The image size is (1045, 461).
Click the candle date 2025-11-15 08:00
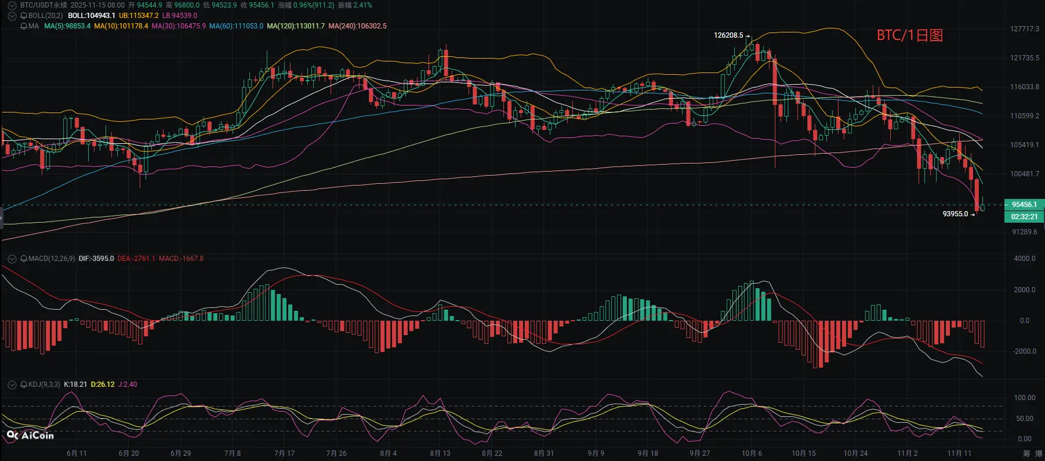[x=97, y=5]
